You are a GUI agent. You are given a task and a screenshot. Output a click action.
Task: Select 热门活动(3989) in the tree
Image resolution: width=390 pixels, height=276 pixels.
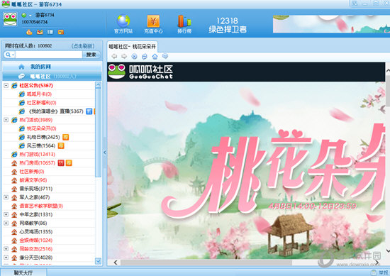click(x=36, y=120)
